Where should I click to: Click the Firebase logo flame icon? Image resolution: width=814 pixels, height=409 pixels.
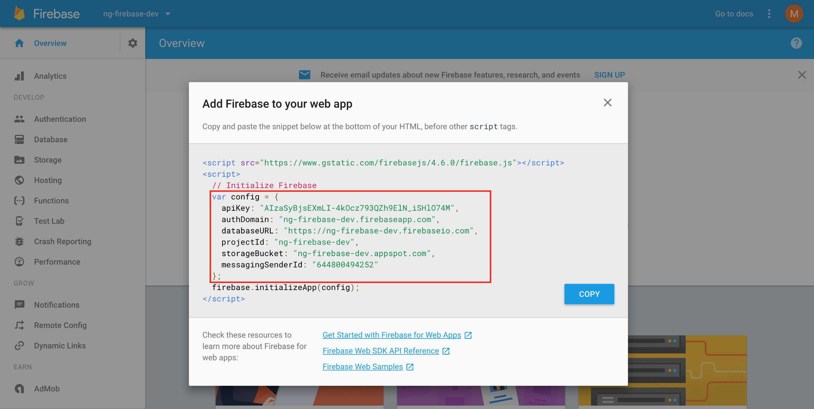(x=20, y=14)
